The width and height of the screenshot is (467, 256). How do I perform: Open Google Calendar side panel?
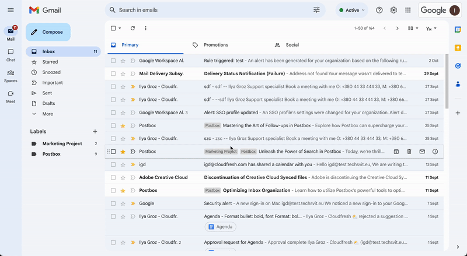tap(458, 30)
